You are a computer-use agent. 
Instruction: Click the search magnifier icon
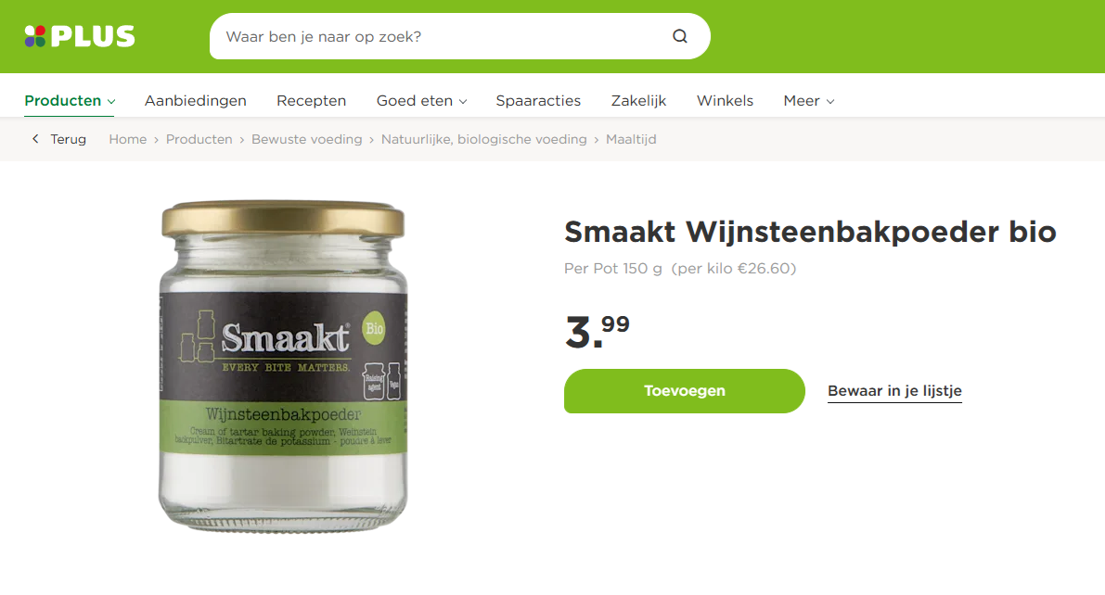click(x=679, y=37)
